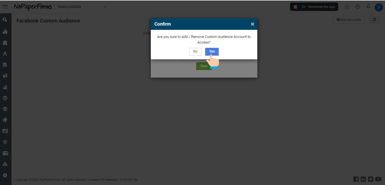Viewport: 385px width, 185px height.
Task: Open the settings gear in the top bar
Action: (x=347, y=6)
